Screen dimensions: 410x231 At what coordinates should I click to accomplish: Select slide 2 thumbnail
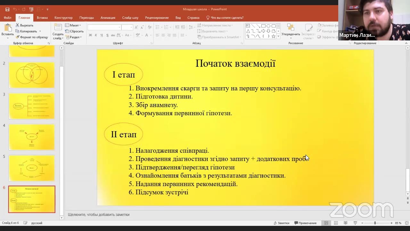[32, 75]
